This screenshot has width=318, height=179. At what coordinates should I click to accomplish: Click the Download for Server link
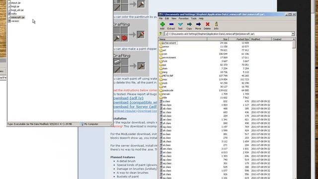(x=135, y=107)
